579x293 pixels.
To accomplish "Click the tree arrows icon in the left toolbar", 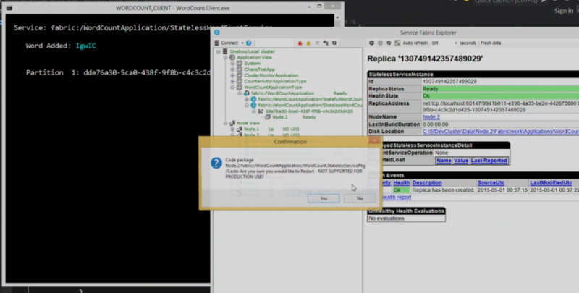I will click(325, 43).
